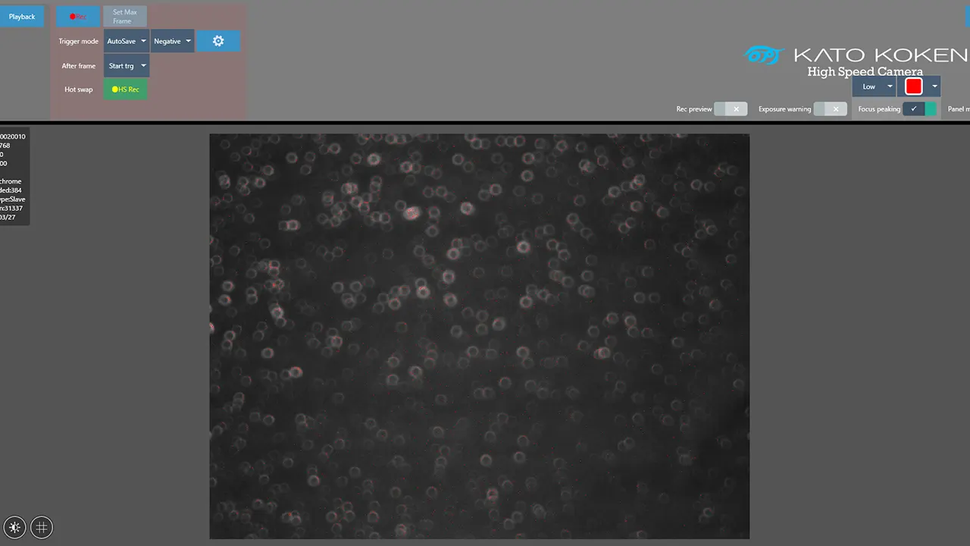Open the Low peaking level dropdown

(875, 86)
